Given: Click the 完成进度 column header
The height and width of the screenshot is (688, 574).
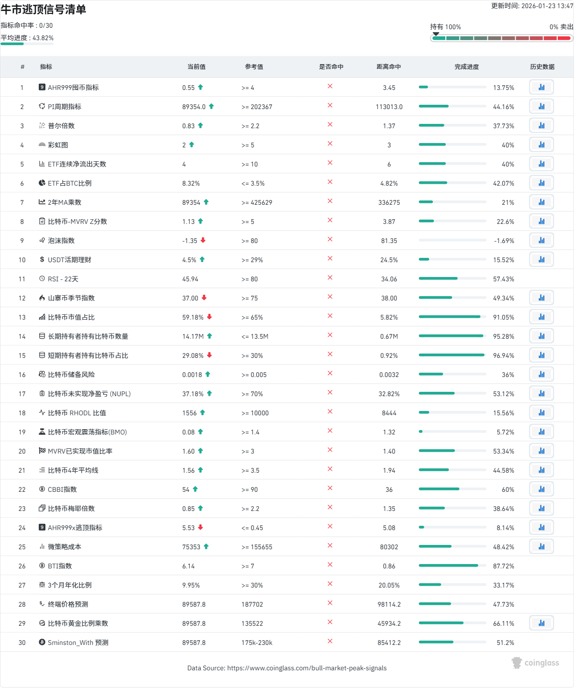Looking at the screenshot, I should click(466, 67).
